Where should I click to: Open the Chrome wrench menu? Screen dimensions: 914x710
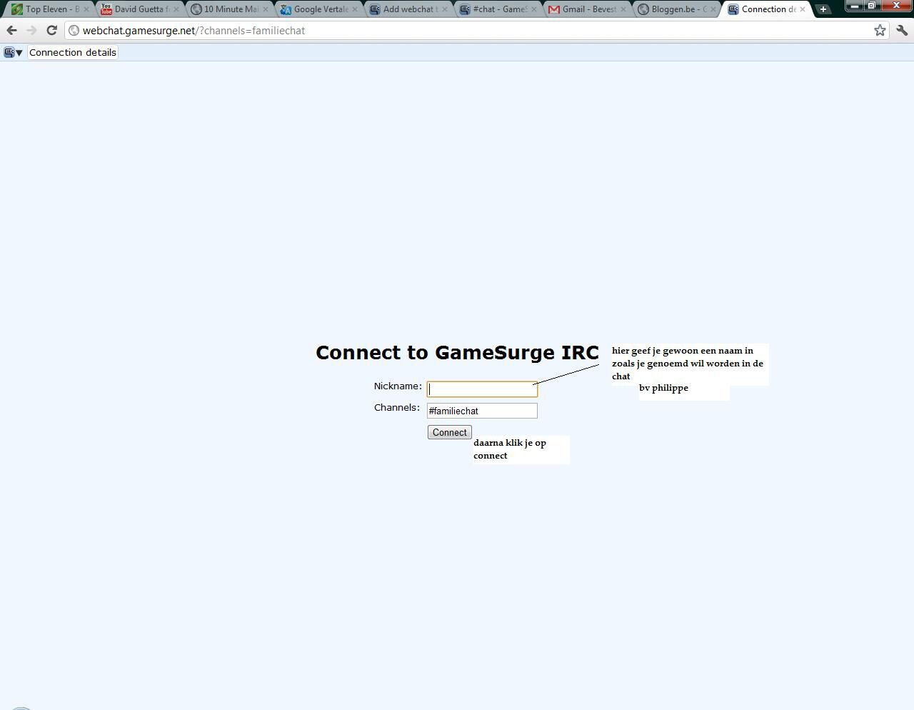point(902,30)
